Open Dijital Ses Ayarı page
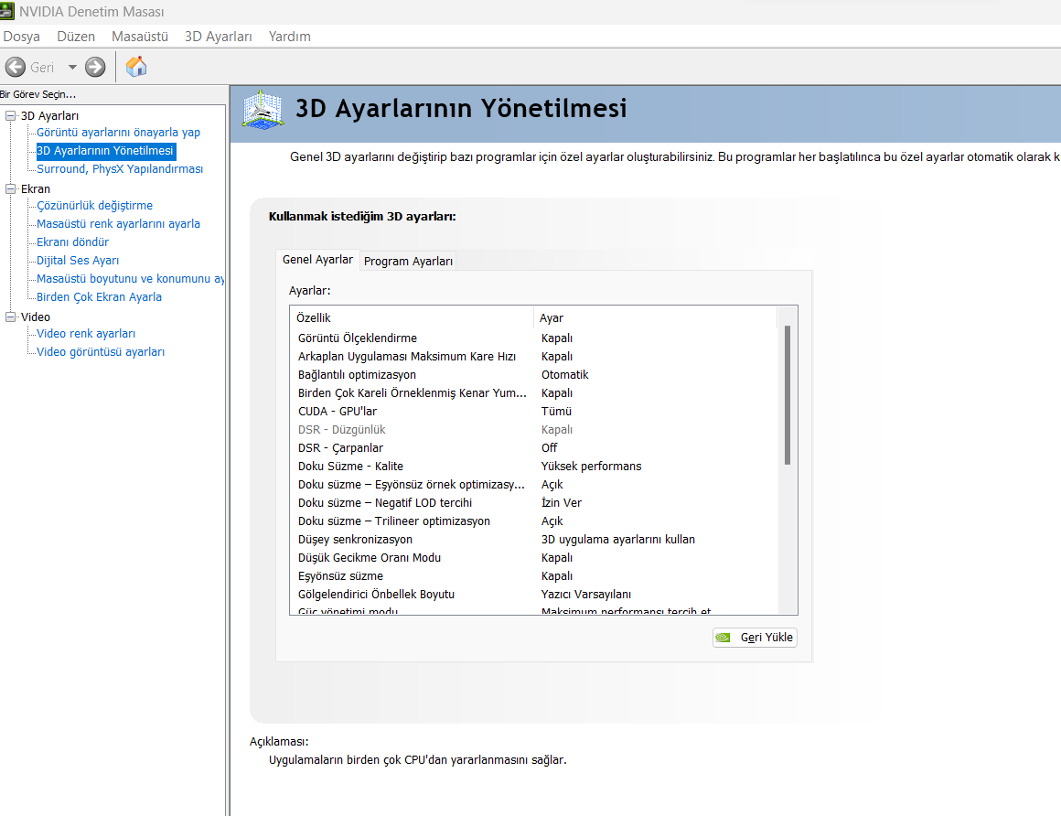Viewport: 1061px width, 816px height. click(78, 261)
